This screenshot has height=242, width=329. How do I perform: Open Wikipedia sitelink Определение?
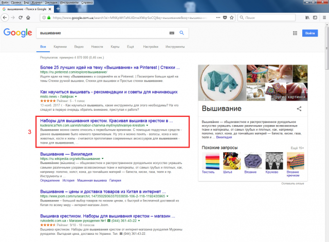tap(50, 180)
